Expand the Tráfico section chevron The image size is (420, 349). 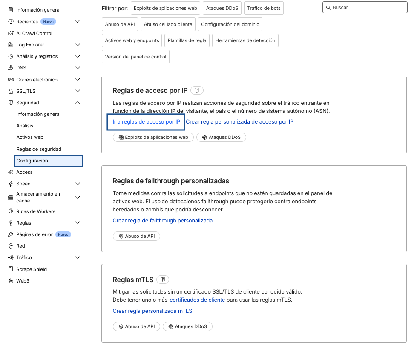pyautogui.click(x=78, y=257)
